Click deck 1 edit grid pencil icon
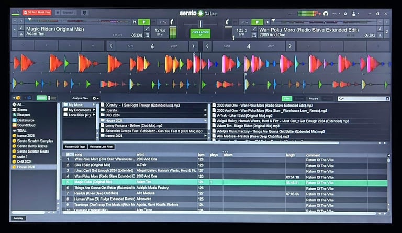 coord(147,29)
